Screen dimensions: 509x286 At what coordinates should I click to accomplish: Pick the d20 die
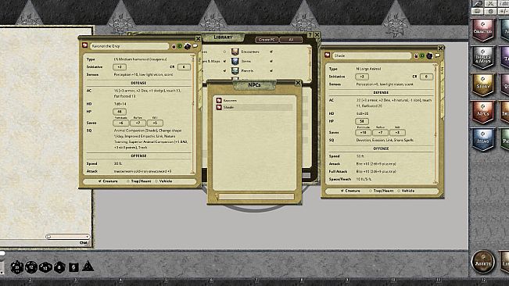pyautogui.click(x=17, y=267)
